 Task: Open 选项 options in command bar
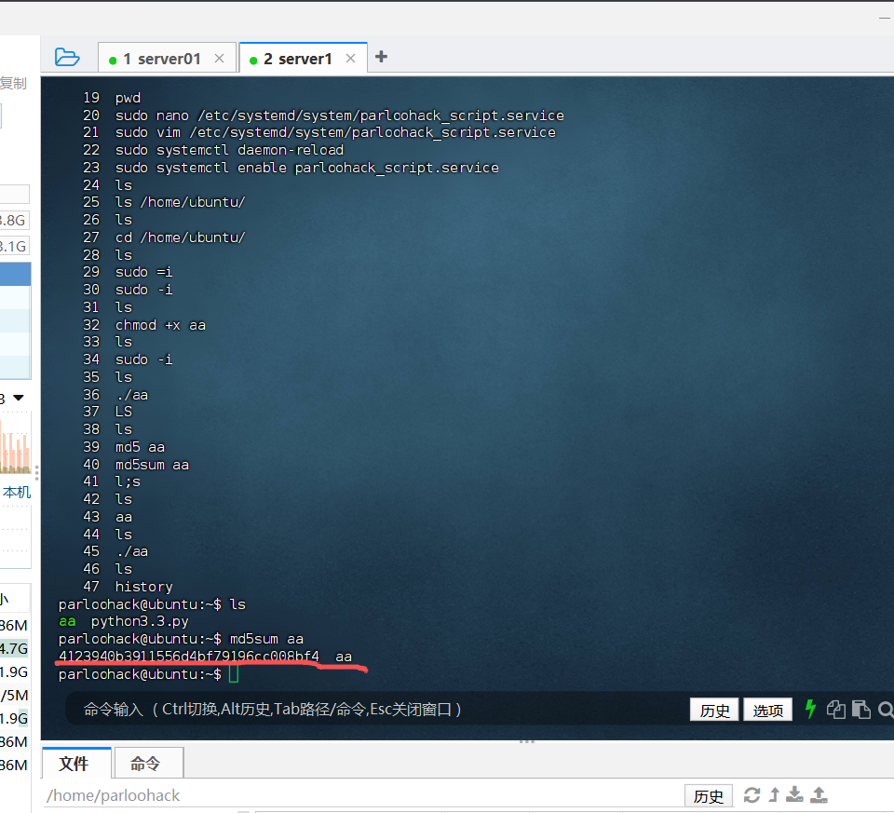click(768, 711)
